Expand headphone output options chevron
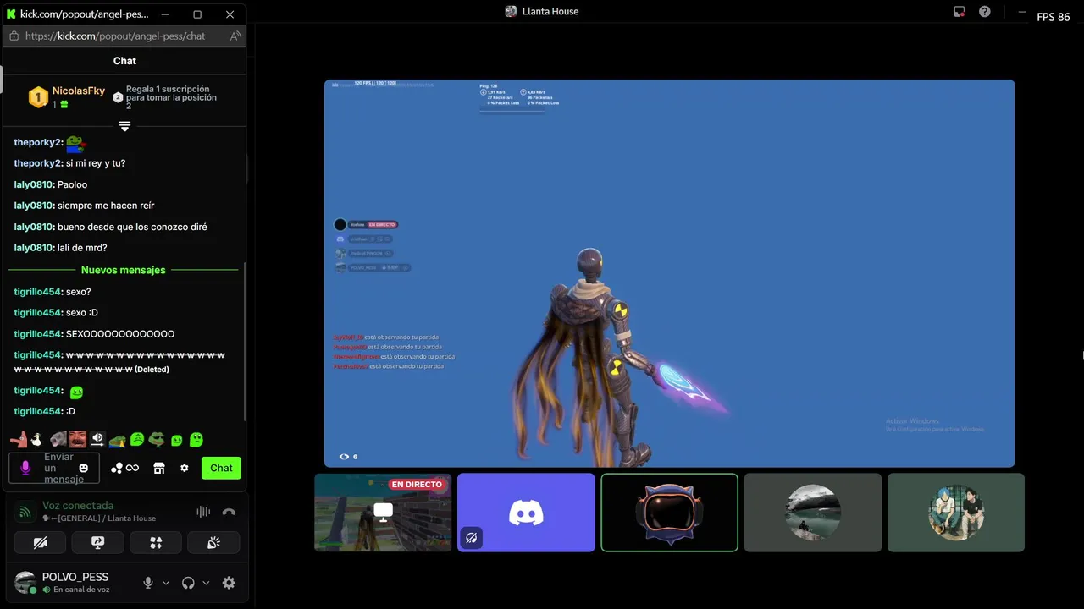Screen dimensions: 1084x609 click(x=206, y=583)
